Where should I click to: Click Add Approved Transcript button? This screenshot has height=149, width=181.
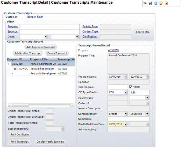(x=41, y=47)
